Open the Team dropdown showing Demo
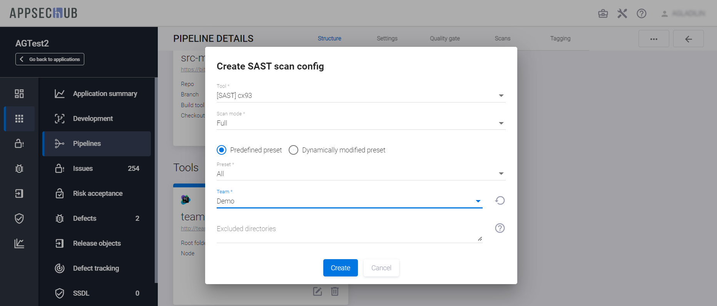Viewport: 717px width, 306px height. pyautogui.click(x=349, y=201)
